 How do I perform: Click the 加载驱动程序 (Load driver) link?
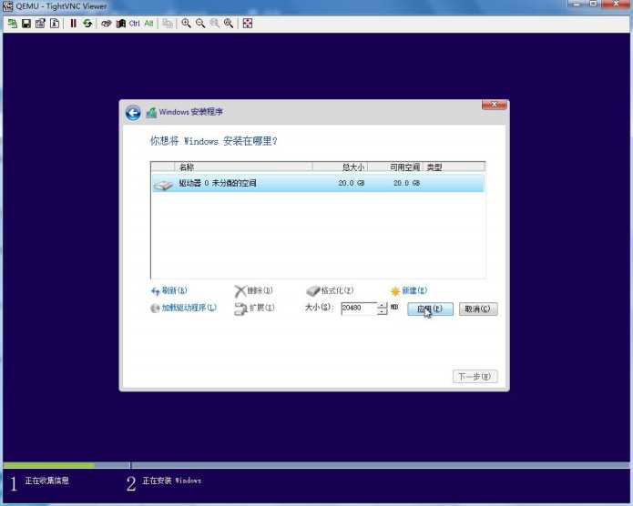(x=184, y=308)
